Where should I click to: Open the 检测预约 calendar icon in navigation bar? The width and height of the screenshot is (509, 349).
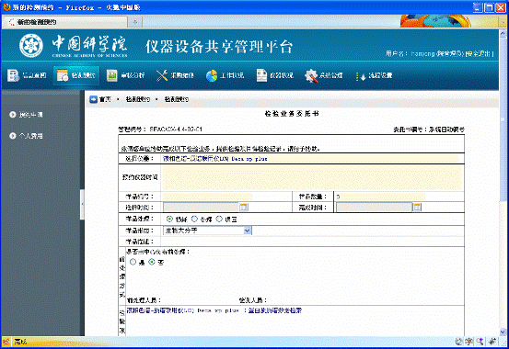[62, 75]
